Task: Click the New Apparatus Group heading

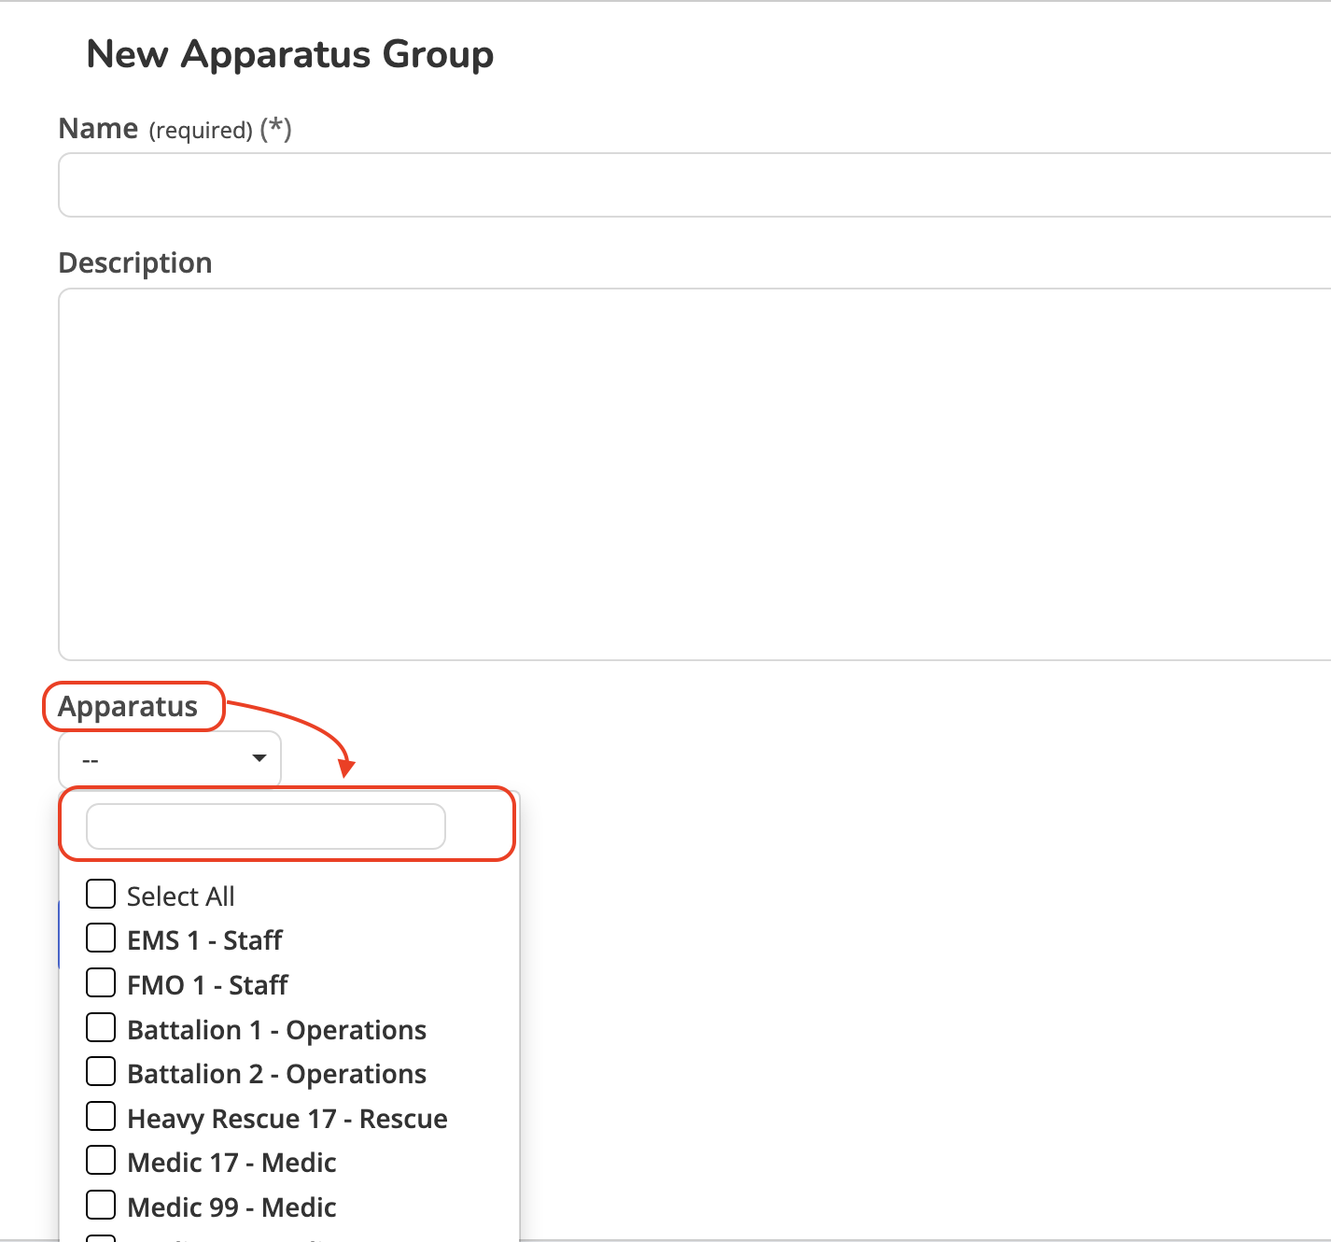Action: tap(289, 54)
